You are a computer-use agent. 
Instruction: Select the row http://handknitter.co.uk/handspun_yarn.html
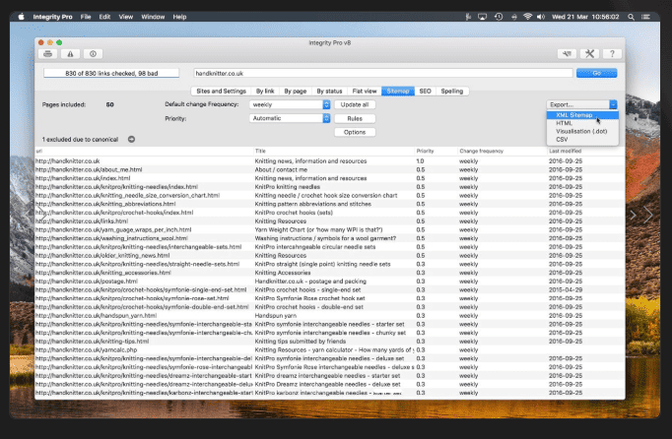click(329, 316)
